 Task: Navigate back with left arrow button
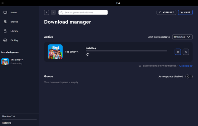click(x=47, y=12)
